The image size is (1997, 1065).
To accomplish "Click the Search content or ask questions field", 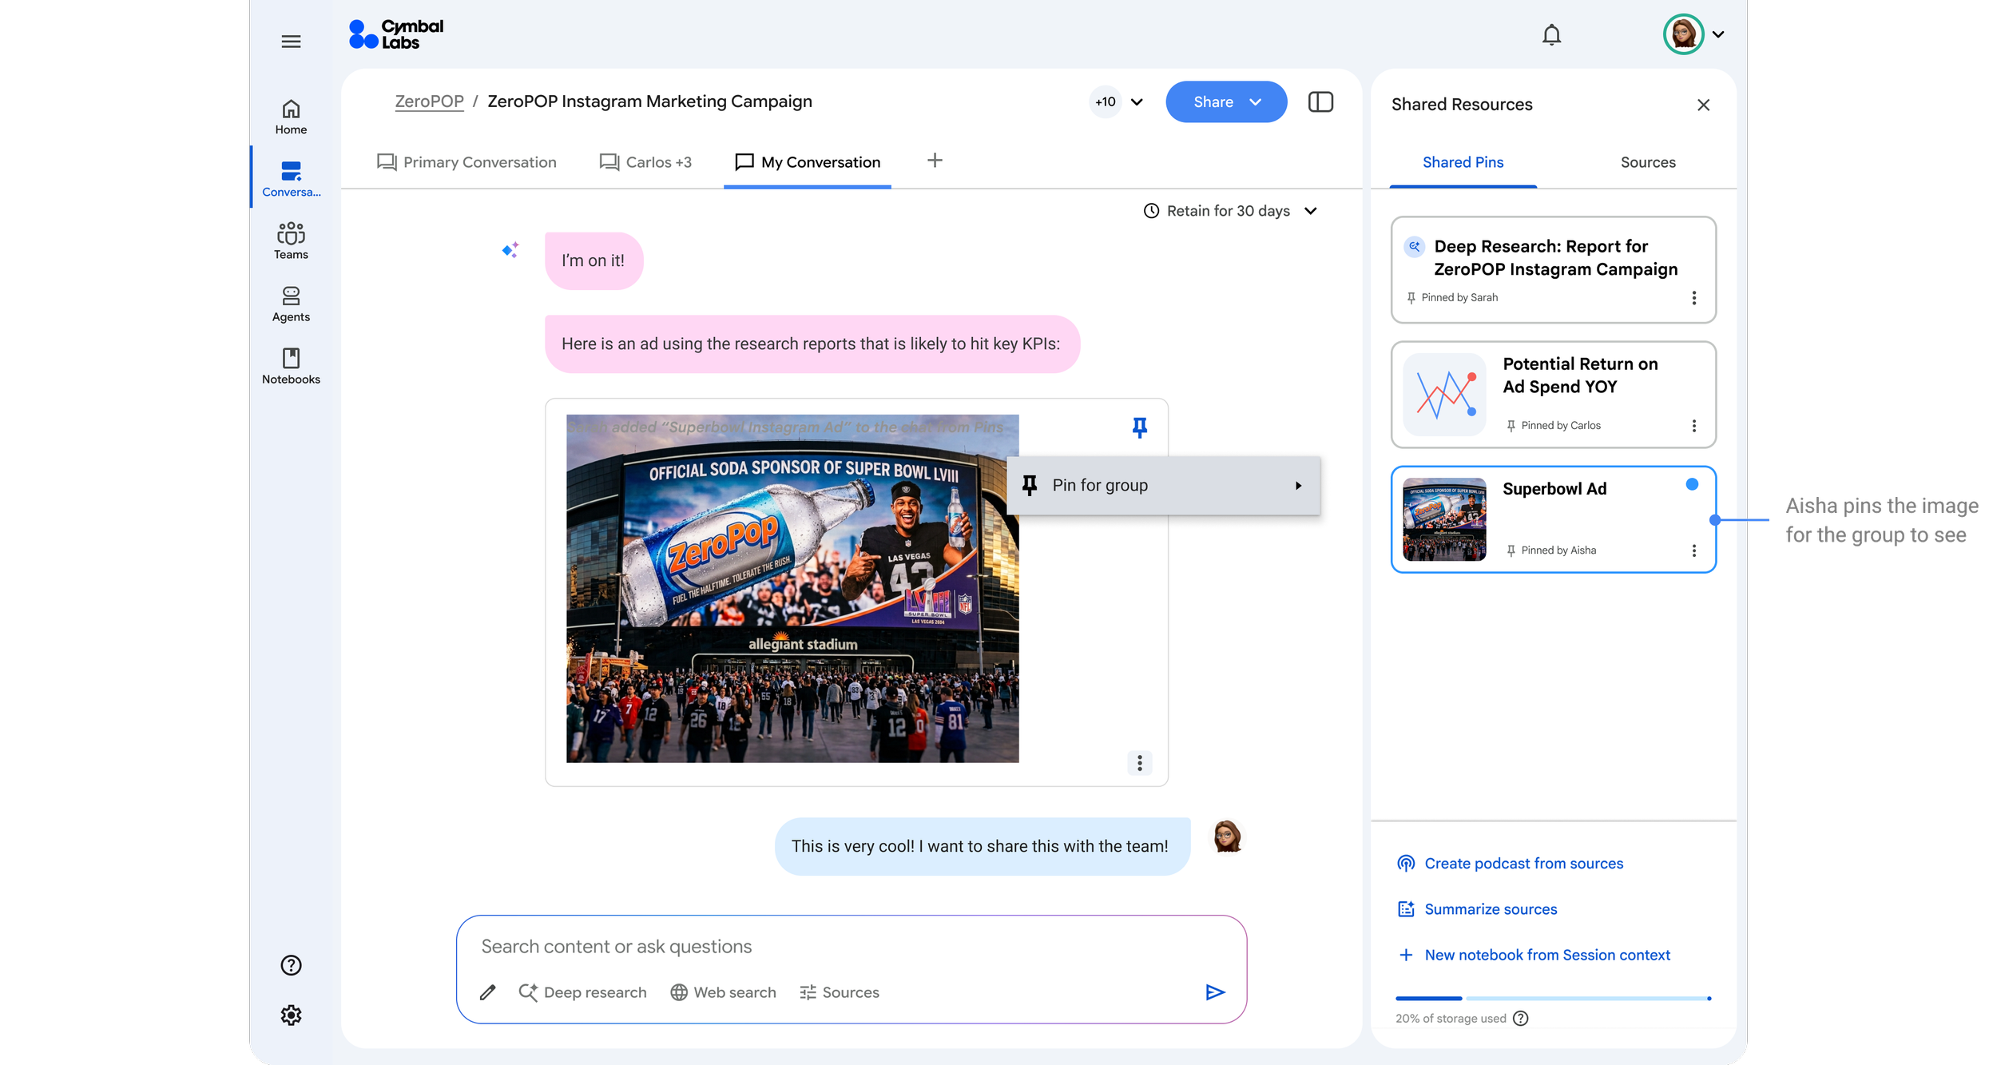I will click(852, 947).
